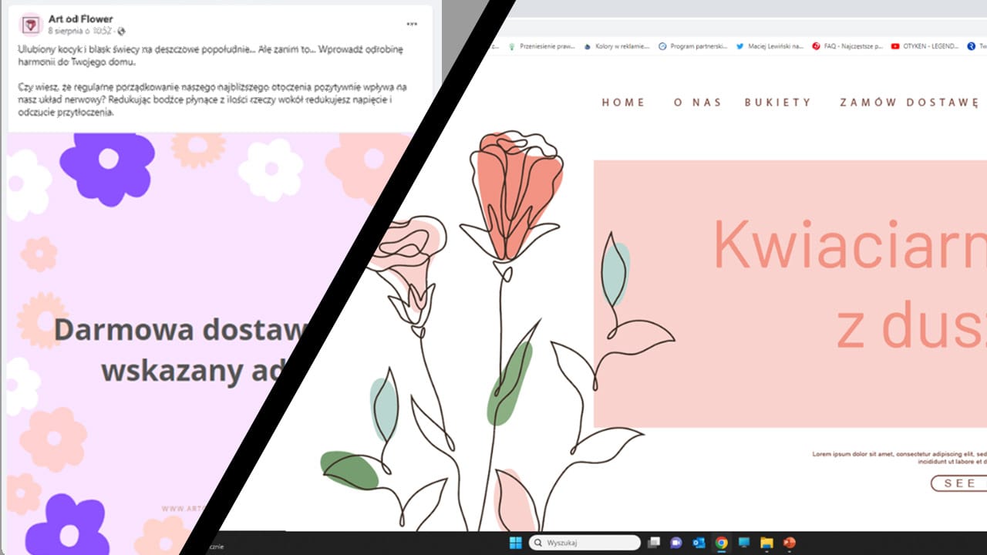Click Art od Flower profile picture

[31, 25]
